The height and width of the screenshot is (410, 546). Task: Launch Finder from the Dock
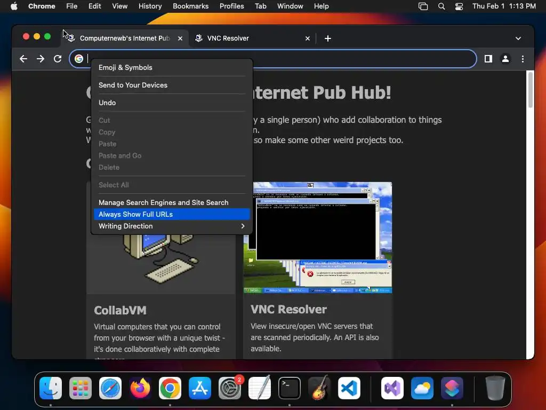51,388
